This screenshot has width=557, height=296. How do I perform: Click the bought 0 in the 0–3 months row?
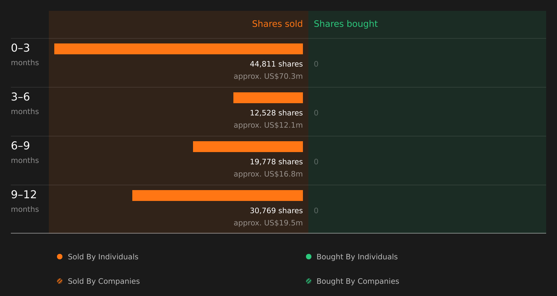tap(316, 64)
